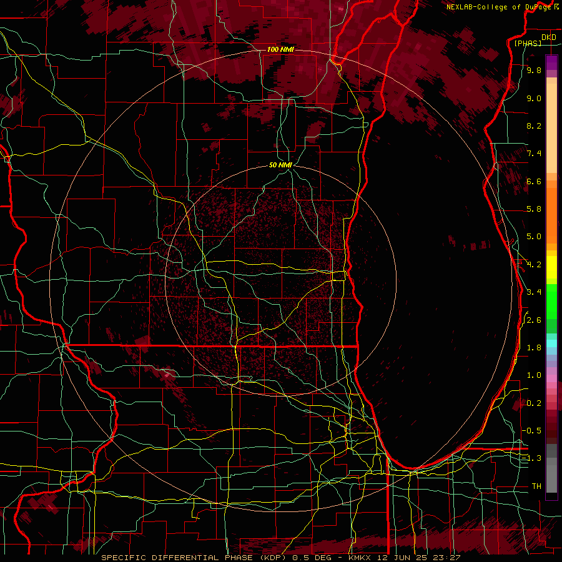Select the 3.4 value on the scale

coord(534,292)
